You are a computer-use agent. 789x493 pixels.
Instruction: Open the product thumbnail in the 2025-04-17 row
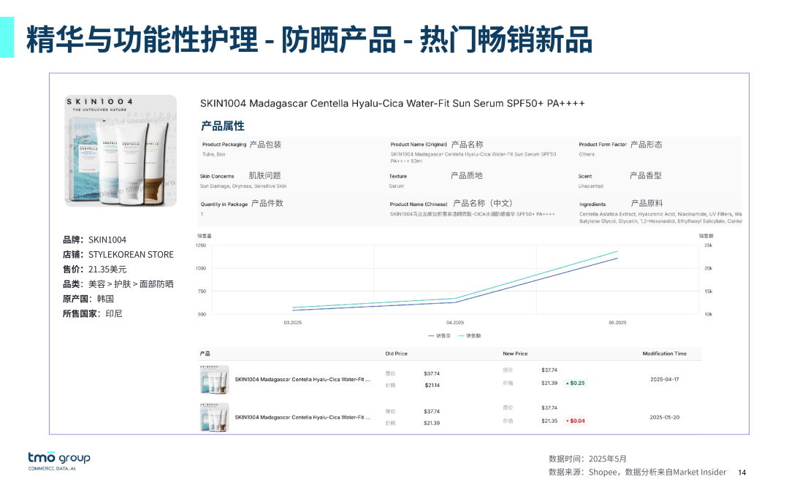214,379
